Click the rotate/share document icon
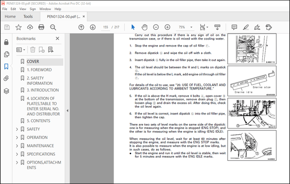This screenshot has width=290, height=184. [x=268, y=27]
